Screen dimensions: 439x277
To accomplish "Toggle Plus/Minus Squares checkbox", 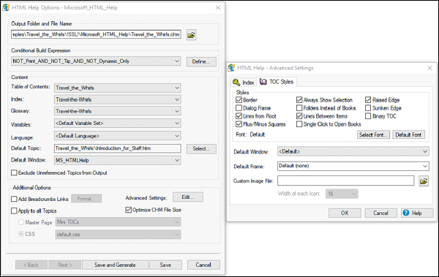I will click(x=239, y=124).
